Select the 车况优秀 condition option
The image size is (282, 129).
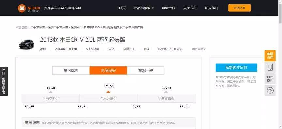(x=71, y=70)
